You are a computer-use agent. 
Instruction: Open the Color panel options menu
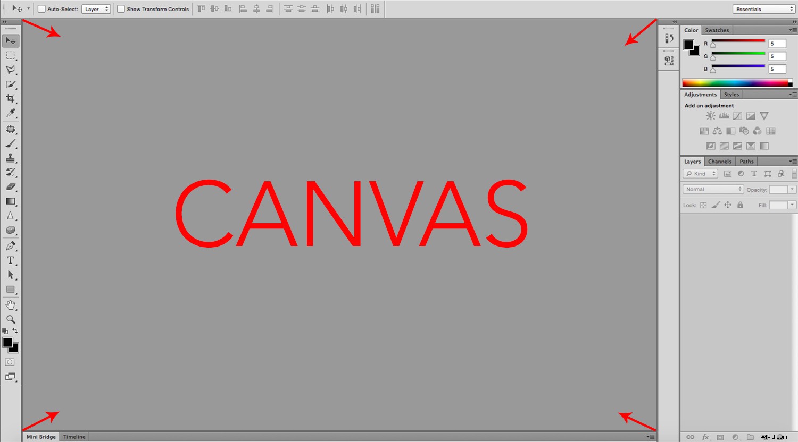[793, 30]
